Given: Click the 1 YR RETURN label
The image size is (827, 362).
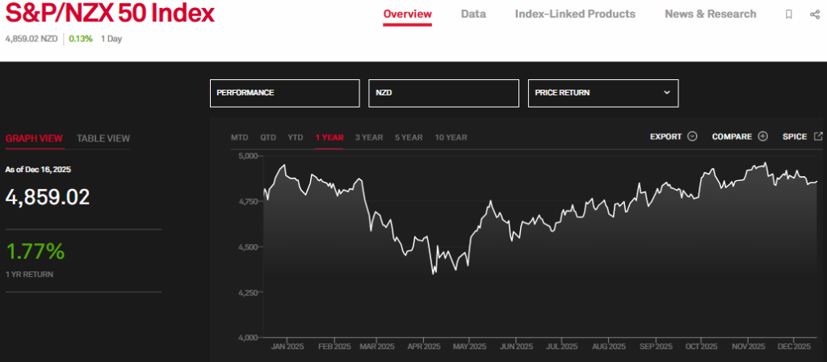Looking at the screenshot, I should (29, 275).
